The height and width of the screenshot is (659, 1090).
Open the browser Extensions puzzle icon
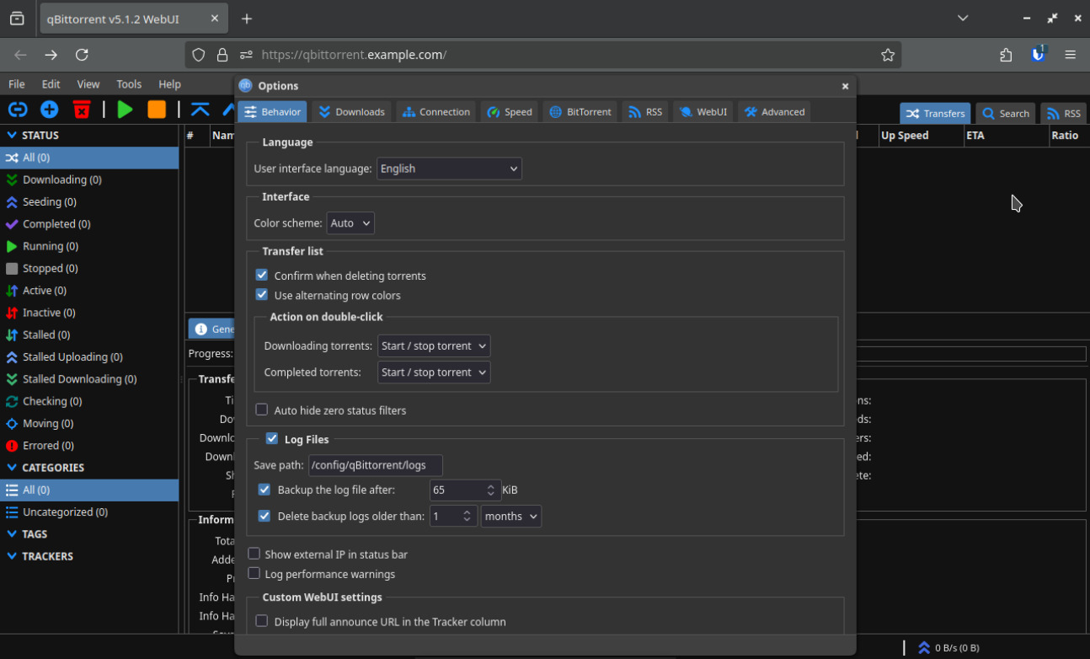[x=1006, y=55]
